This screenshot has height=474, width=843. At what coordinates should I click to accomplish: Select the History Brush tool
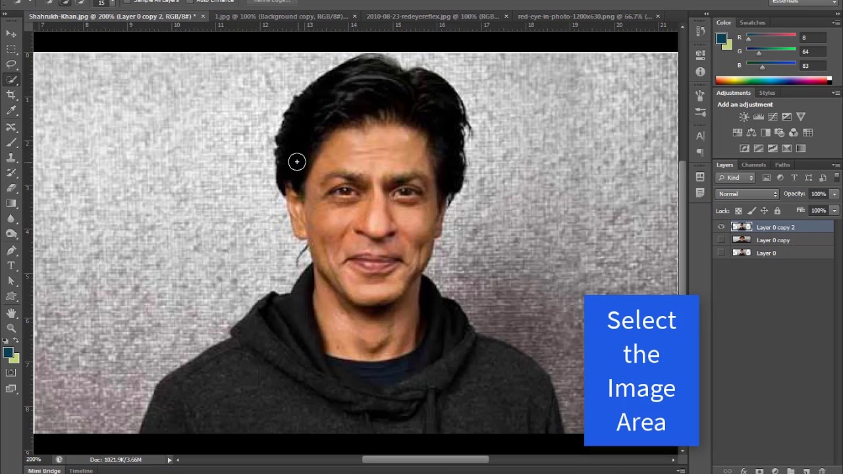[11, 173]
